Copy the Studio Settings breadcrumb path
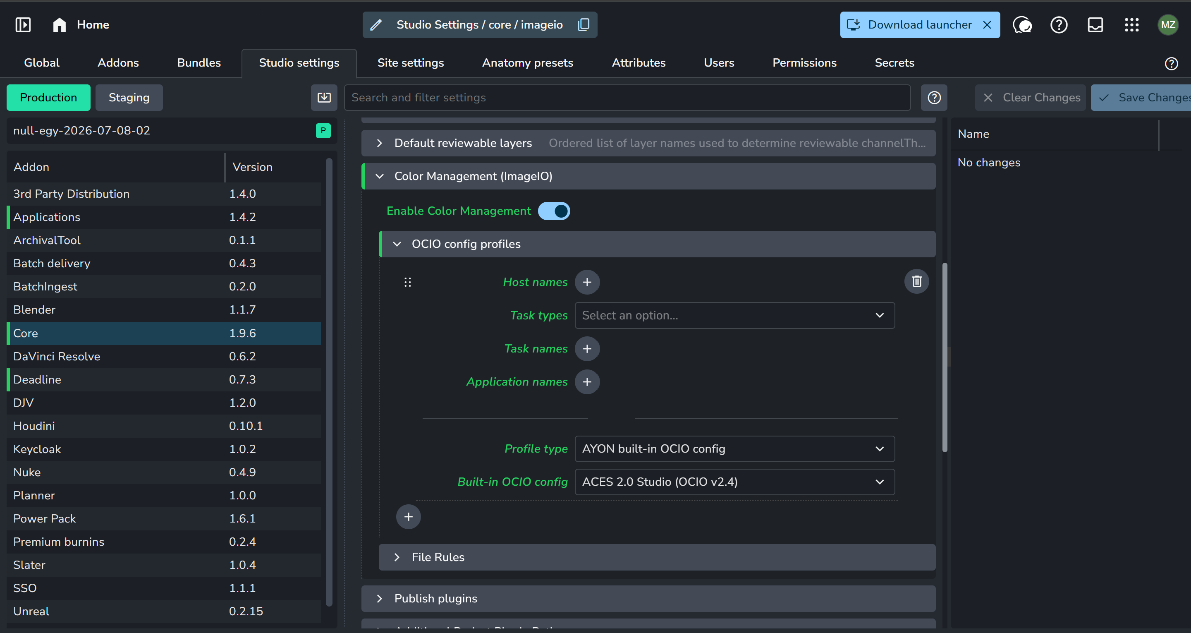The height and width of the screenshot is (633, 1191). [584, 24]
